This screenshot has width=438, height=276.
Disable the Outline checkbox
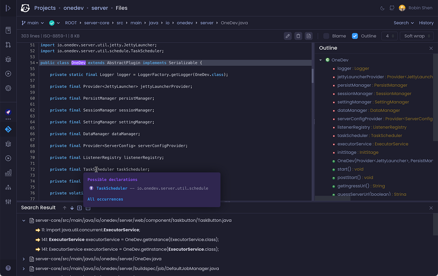pos(355,36)
